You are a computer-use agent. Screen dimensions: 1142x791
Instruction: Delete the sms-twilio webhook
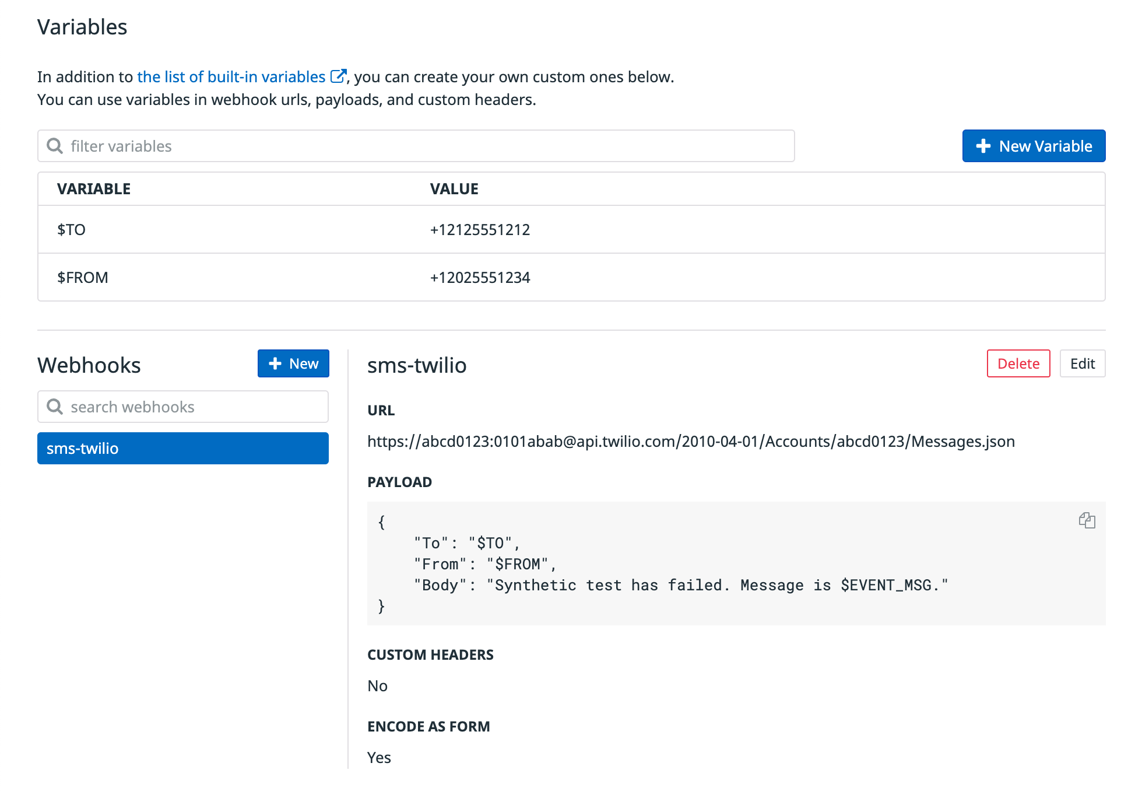(1018, 363)
